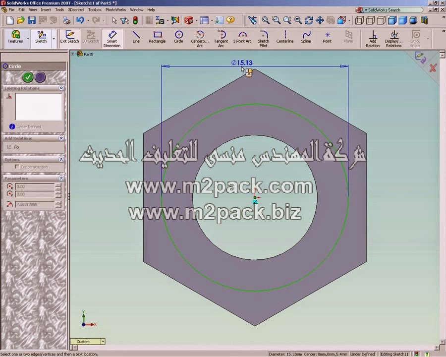This screenshot has width=446, height=357.
Task: Click confirm-corner exit sketch icon
Action: tap(420, 57)
